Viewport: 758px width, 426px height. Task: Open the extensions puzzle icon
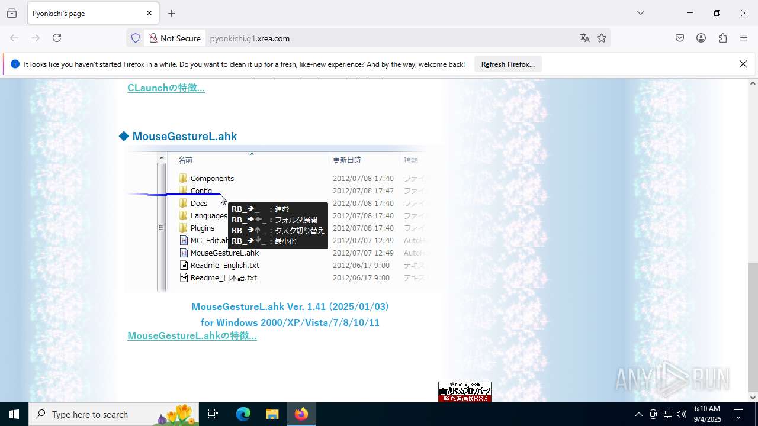pos(722,38)
